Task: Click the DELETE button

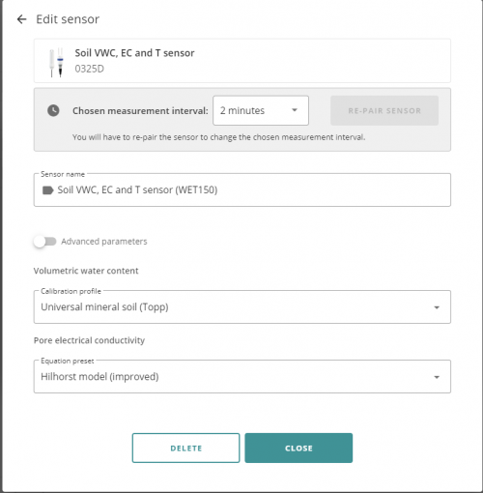Action: coord(185,448)
